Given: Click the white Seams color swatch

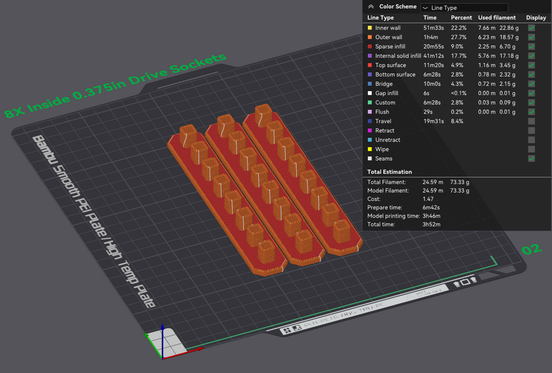Looking at the screenshot, I should [x=370, y=158].
